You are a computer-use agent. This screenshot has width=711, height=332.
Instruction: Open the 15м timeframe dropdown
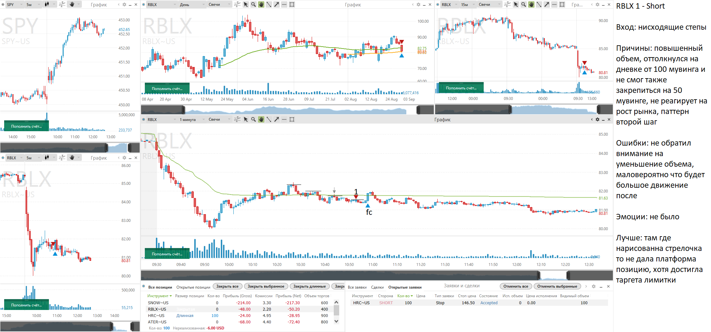467,4
